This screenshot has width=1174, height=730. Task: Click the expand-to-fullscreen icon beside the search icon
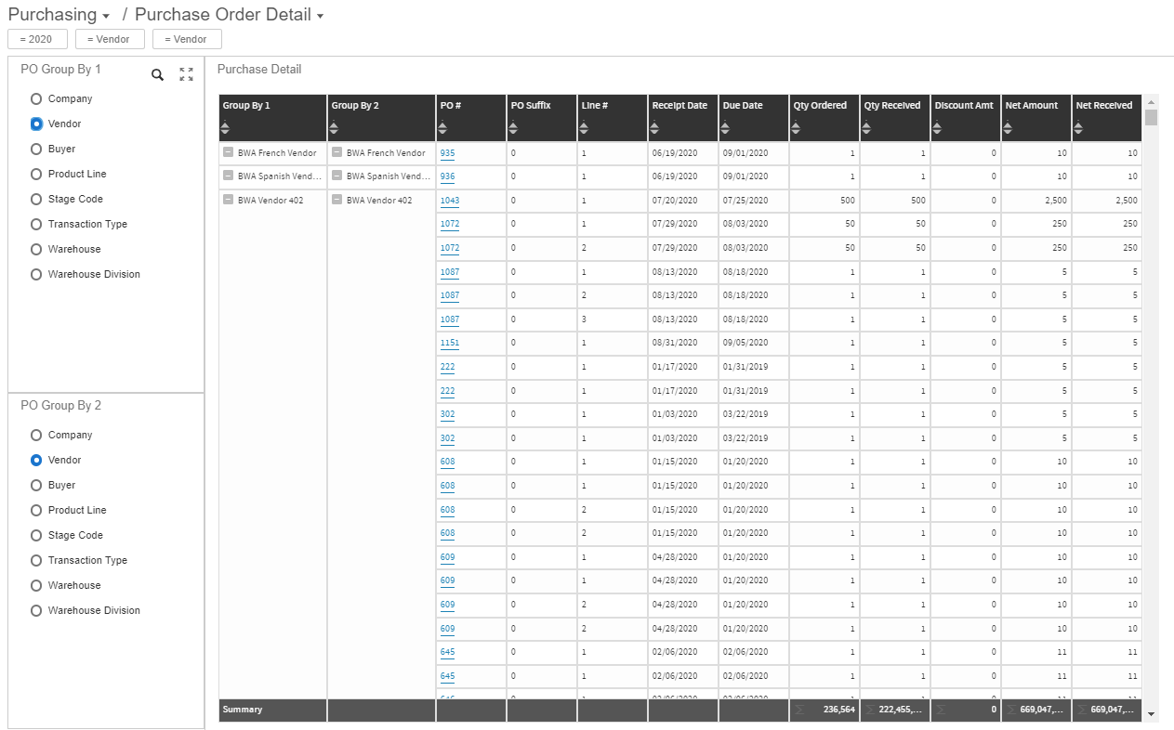pos(186,74)
